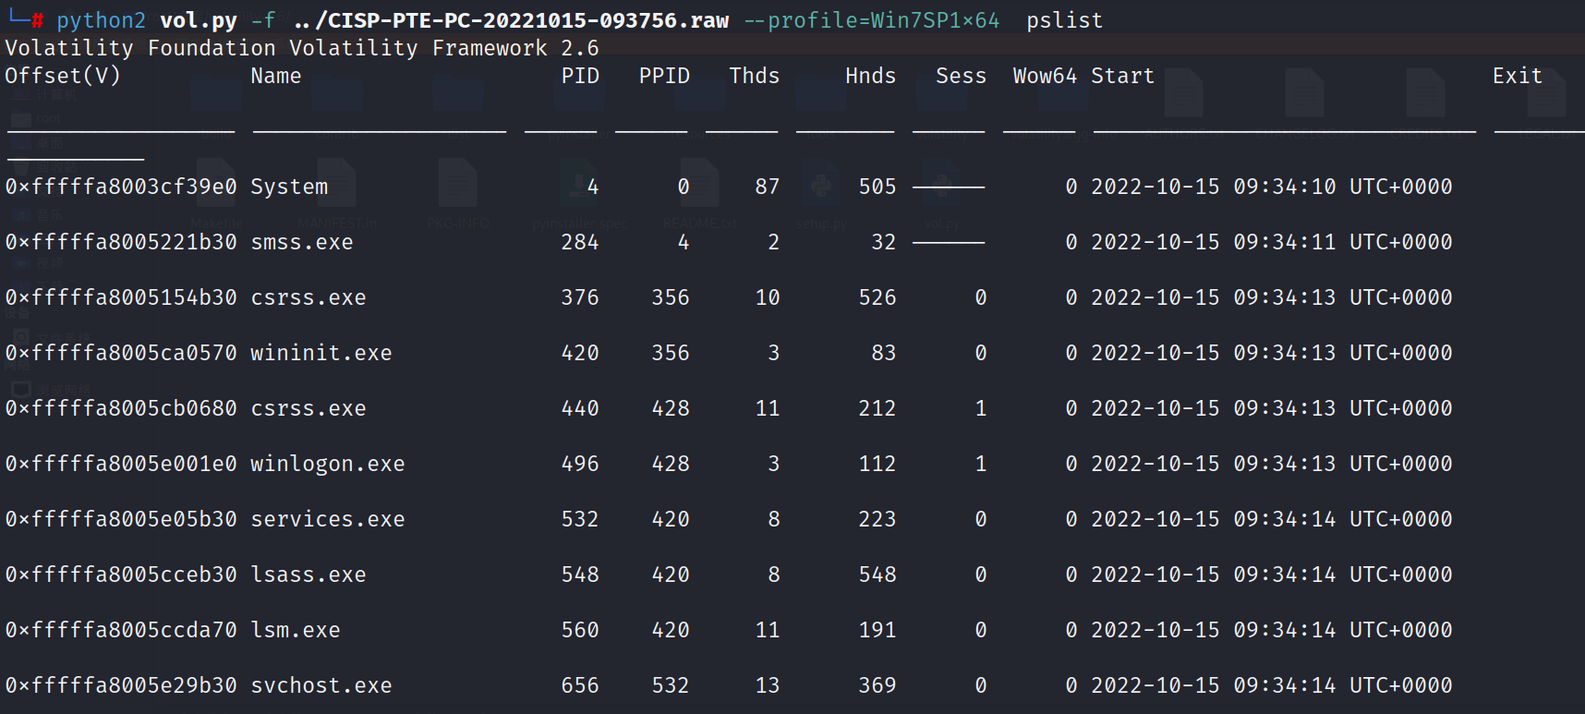This screenshot has width=1585, height=714.
Task: Click the python2 command word
Action: [102, 20]
